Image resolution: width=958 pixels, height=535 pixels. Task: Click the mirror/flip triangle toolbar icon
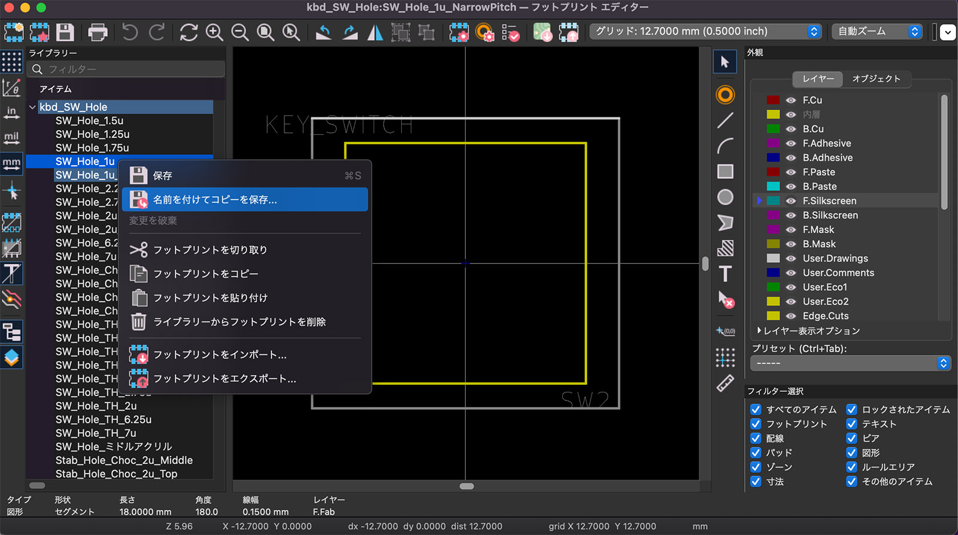tap(375, 32)
